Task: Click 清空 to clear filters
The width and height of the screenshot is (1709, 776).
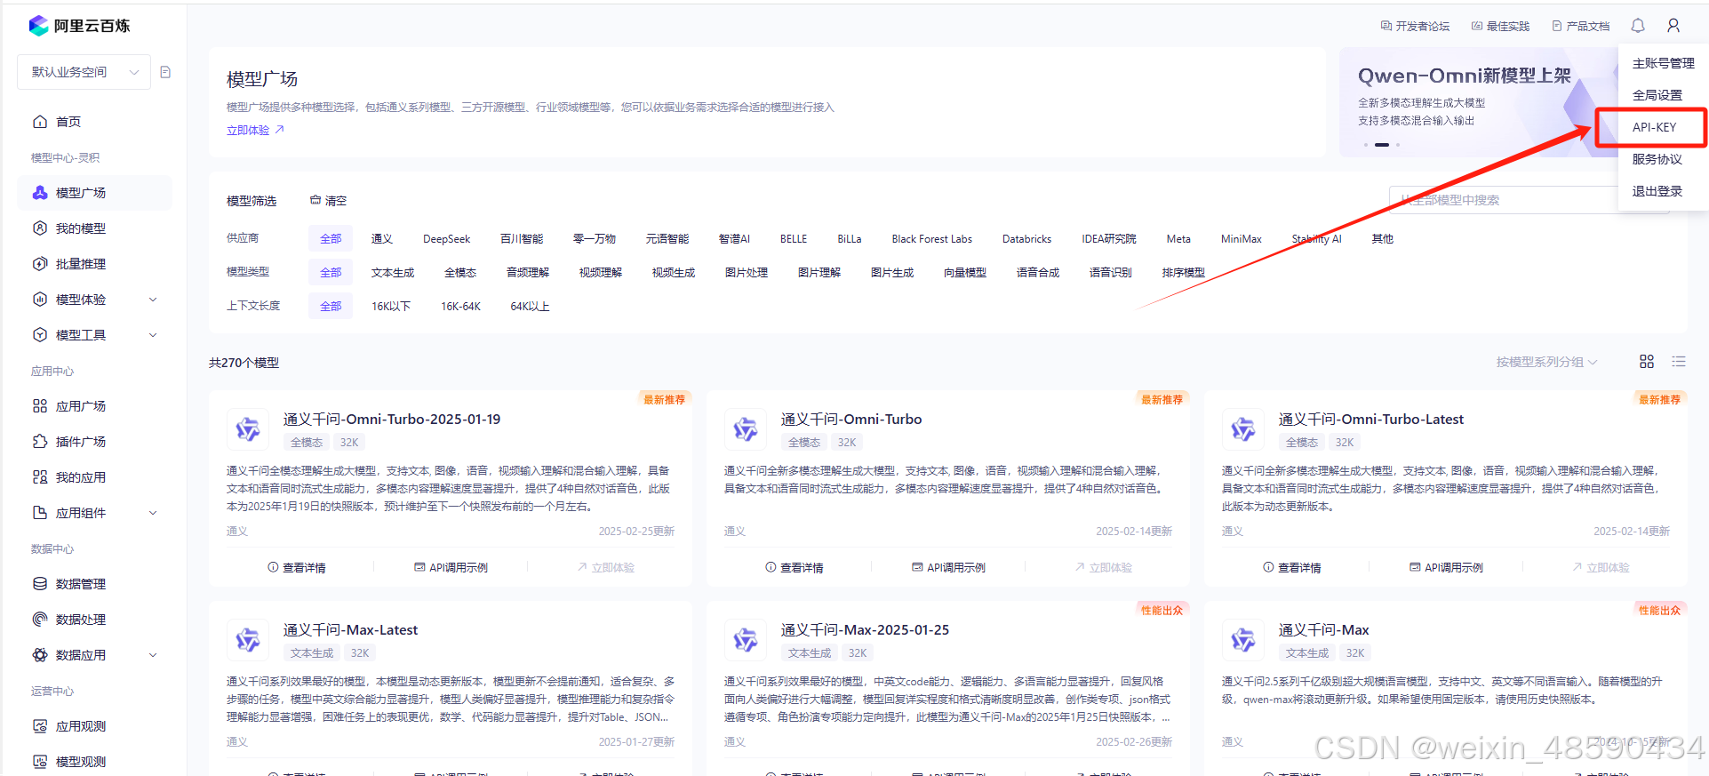Action: tap(328, 201)
